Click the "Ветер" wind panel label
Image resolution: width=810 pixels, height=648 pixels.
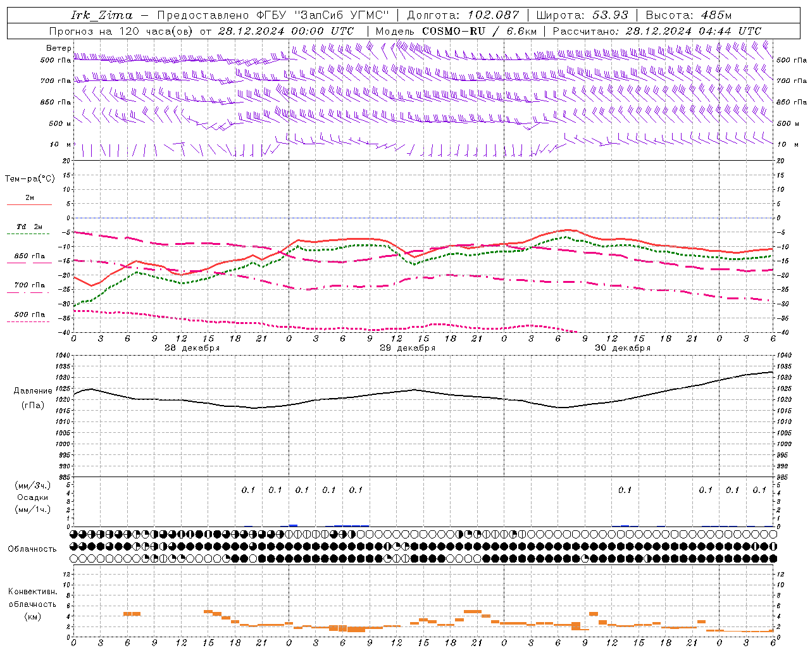coord(58,48)
